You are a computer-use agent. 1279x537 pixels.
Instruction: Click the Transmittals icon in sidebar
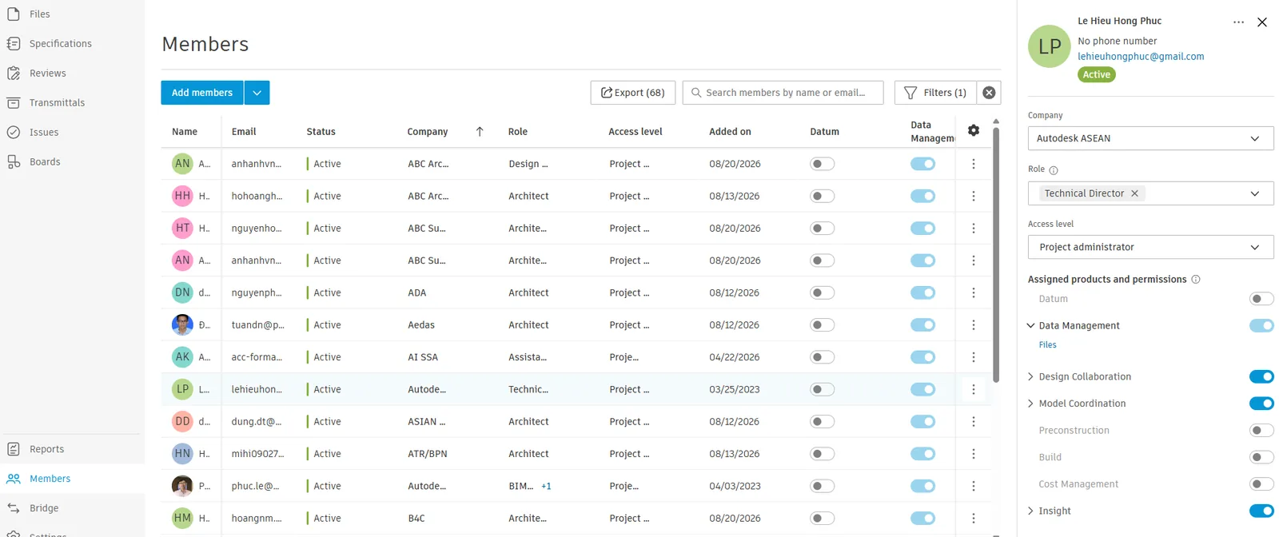tap(14, 102)
